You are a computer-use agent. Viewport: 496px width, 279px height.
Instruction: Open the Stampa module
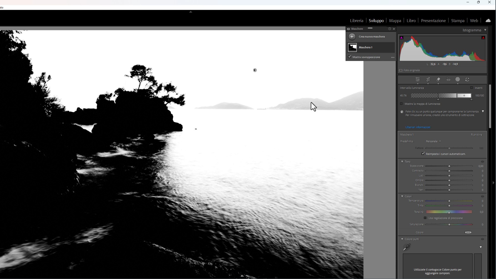(x=458, y=20)
